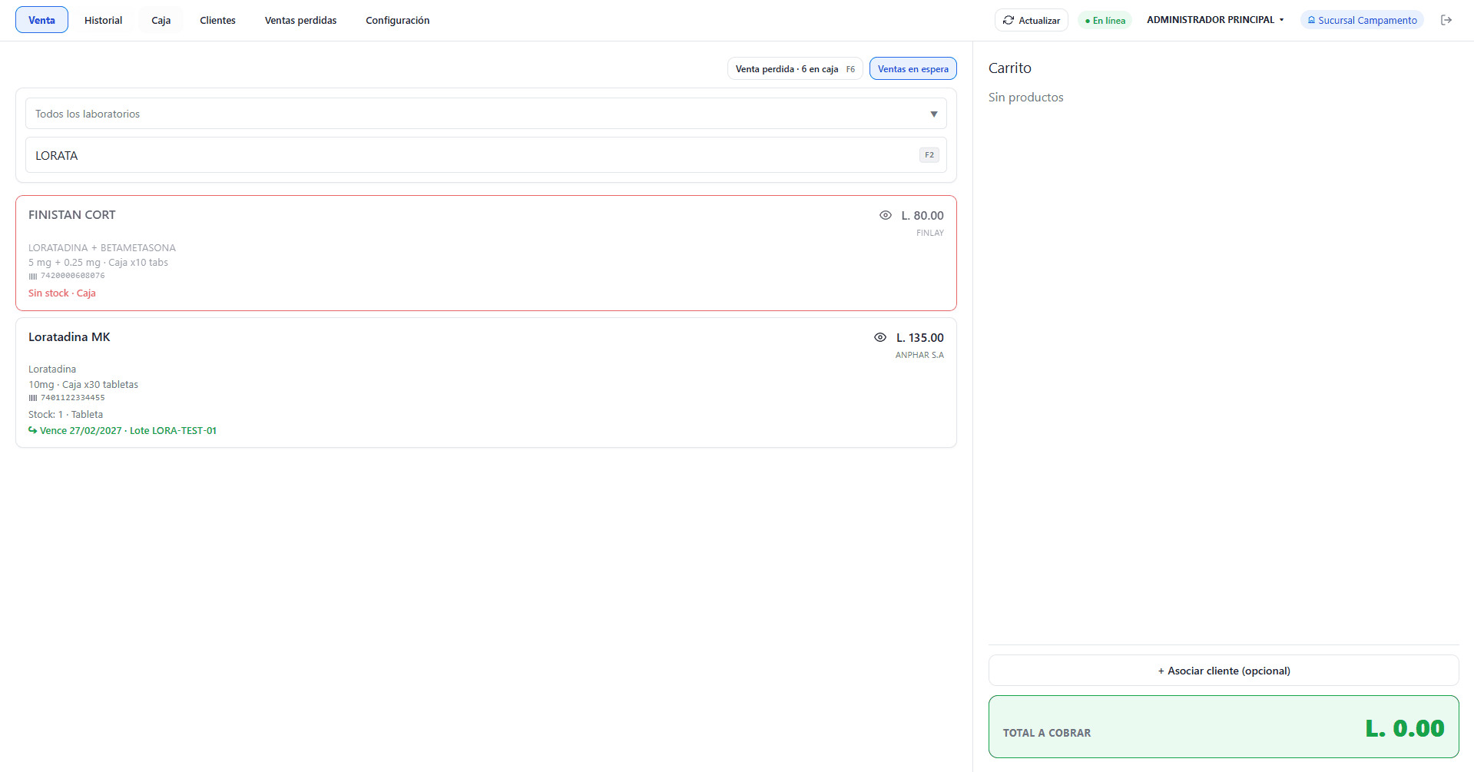Click the refresh arrows icon beside Actualizar
The image size is (1474, 772).
pyautogui.click(x=1009, y=20)
